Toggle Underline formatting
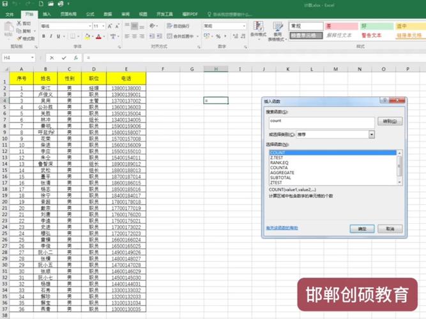Image resolution: width=426 pixels, height=319 pixels. pos(58,36)
